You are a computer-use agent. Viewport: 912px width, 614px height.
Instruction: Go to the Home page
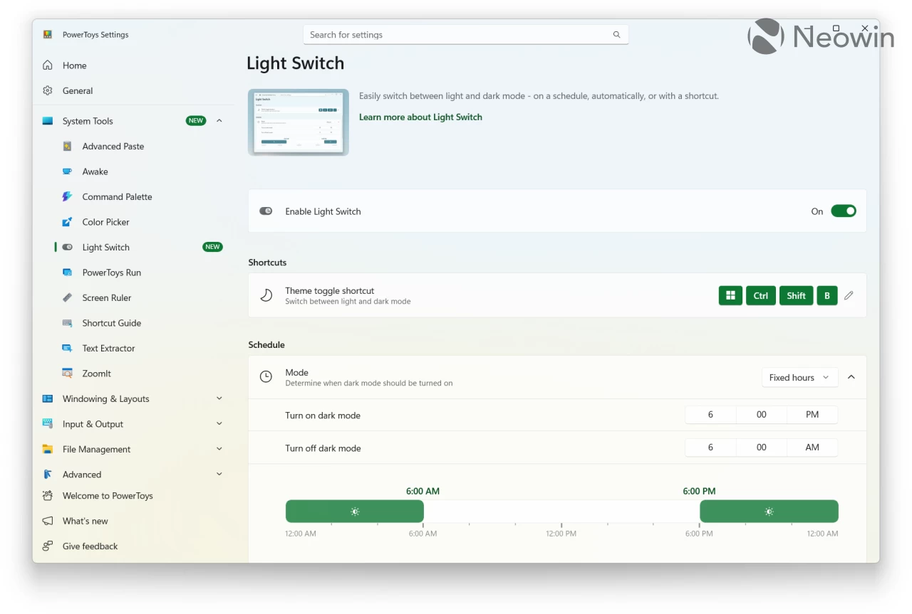click(x=74, y=65)
